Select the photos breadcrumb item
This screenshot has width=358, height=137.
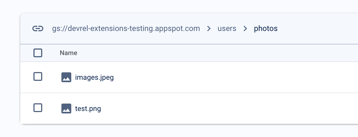266,28
